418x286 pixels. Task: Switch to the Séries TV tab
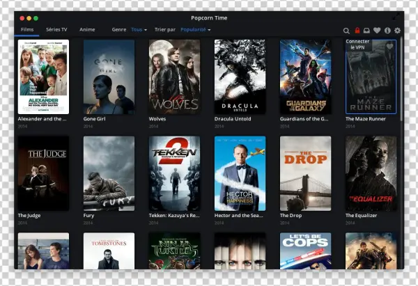click(x=56, y=29)
